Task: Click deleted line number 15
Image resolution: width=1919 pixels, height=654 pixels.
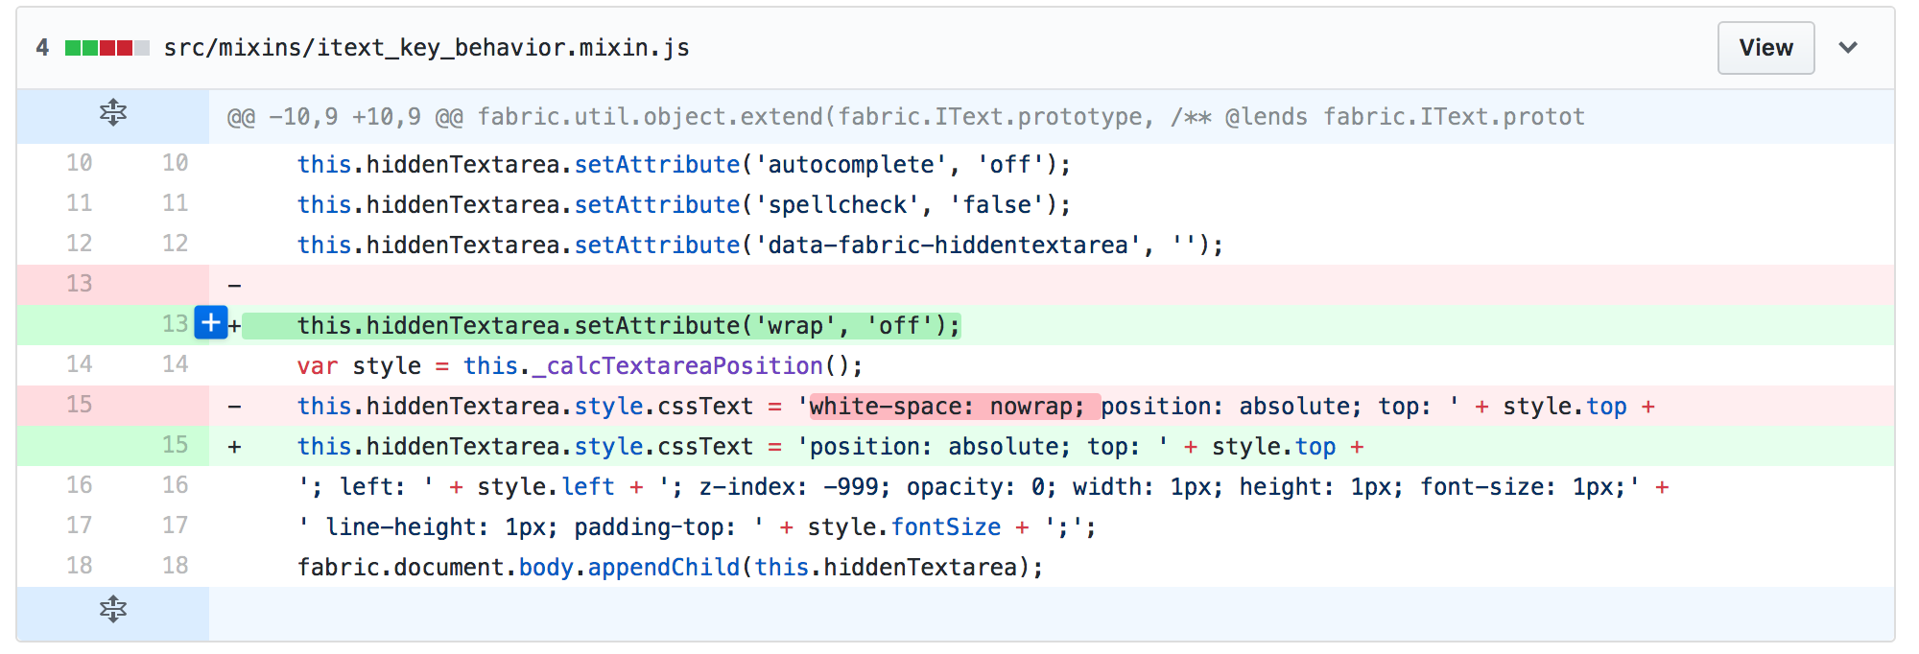Action: [79, 405]
